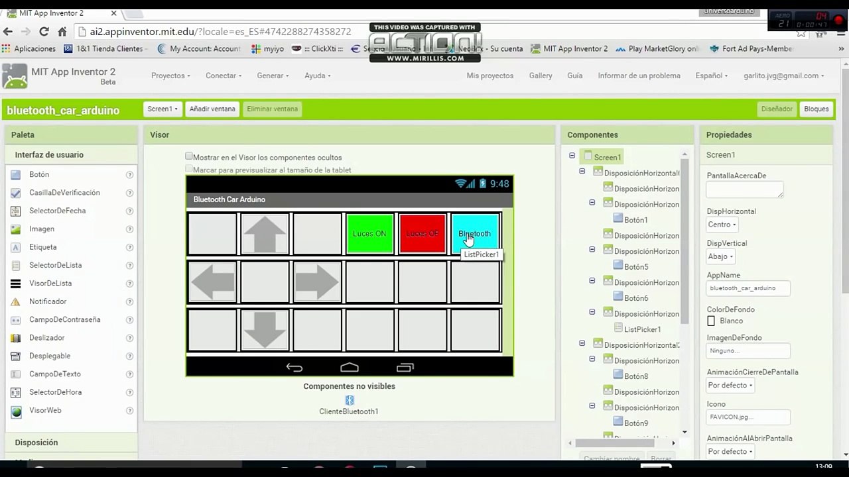Select the VisorDeLista palette icon
849x477 pixels.
point(16,284)
